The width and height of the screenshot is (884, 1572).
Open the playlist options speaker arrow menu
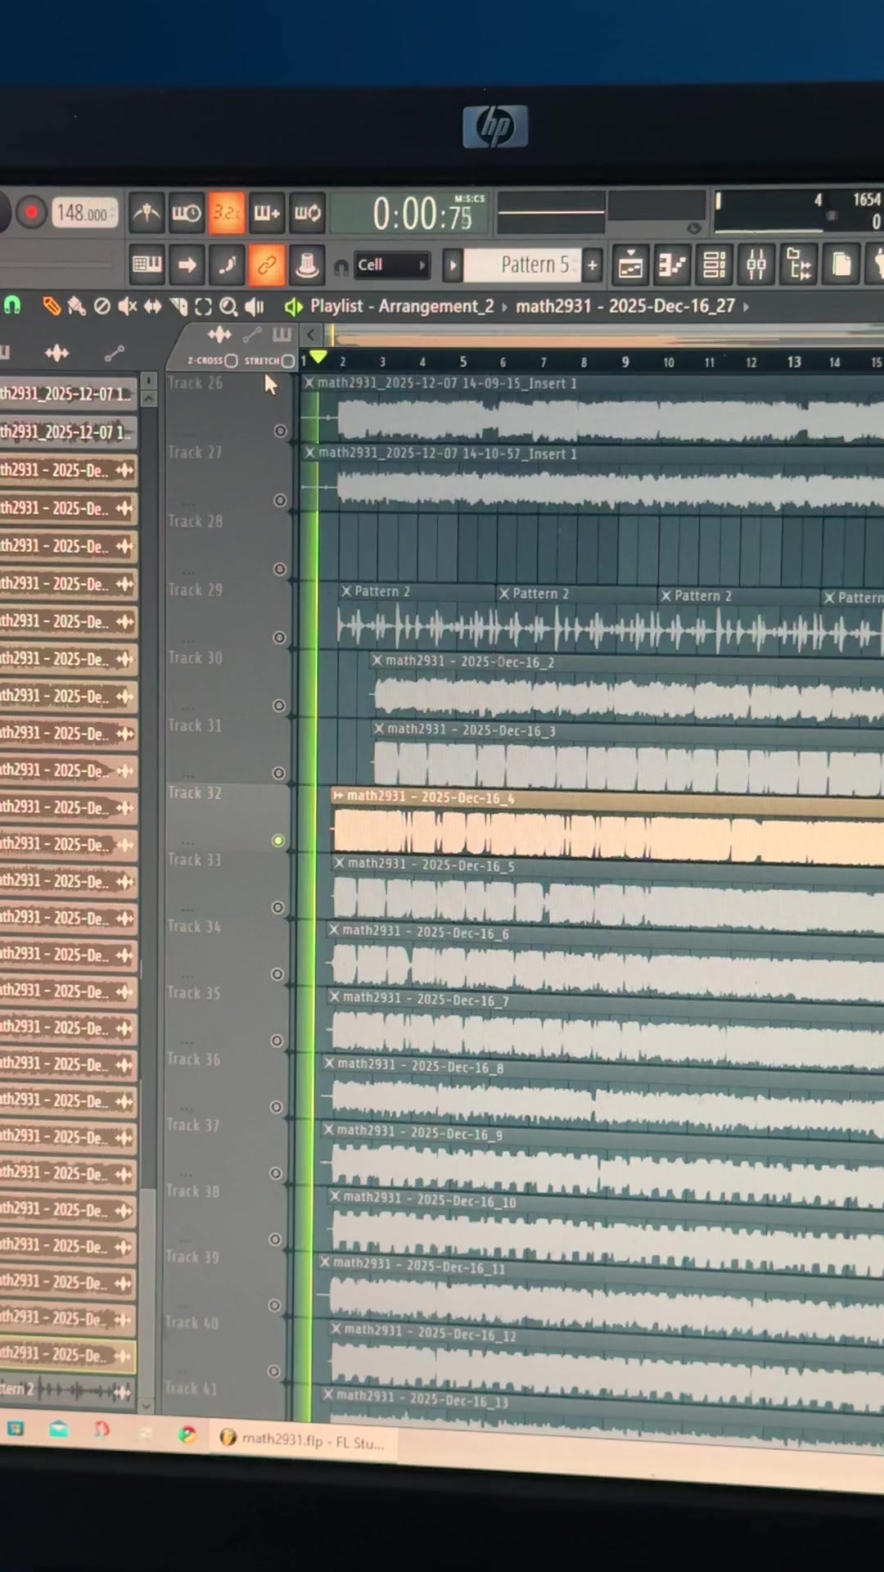tap(293, 307)
